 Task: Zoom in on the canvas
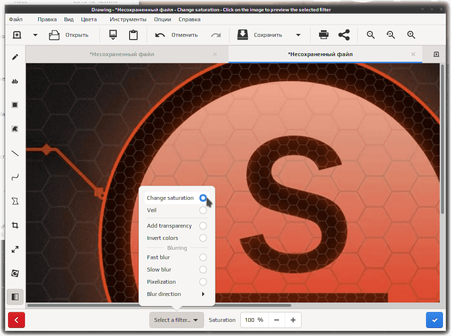(411, 35)
